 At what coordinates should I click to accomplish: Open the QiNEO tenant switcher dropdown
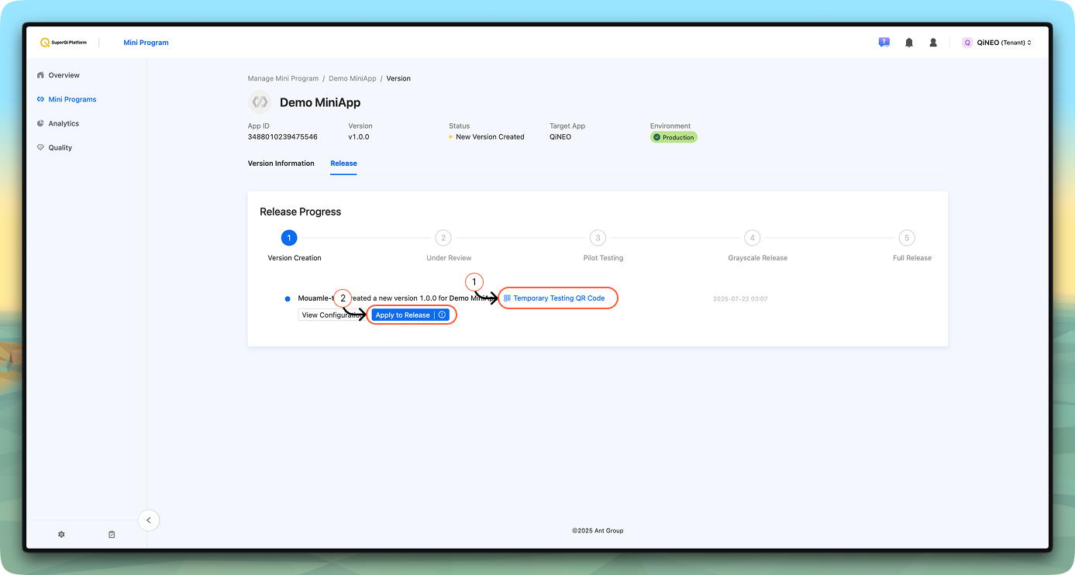tap(997, 43)
